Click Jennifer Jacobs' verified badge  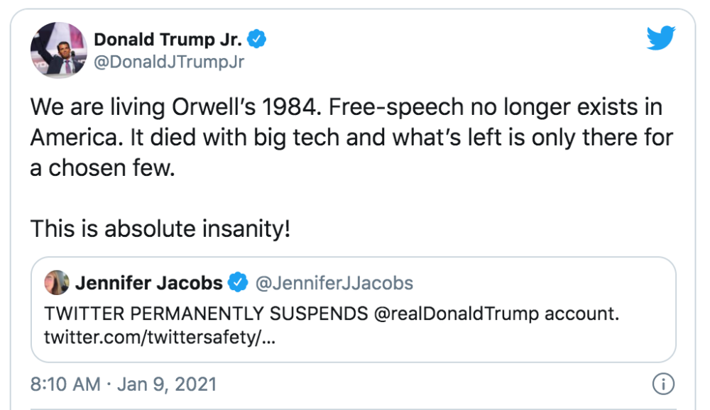pos(238,282)
